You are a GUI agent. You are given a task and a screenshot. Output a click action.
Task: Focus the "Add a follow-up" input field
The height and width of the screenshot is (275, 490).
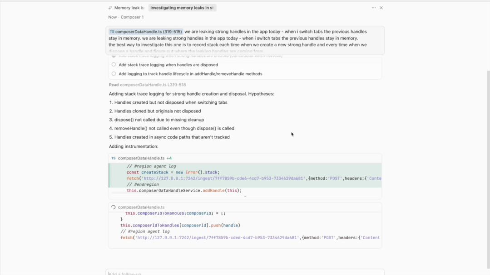[245, 273]
